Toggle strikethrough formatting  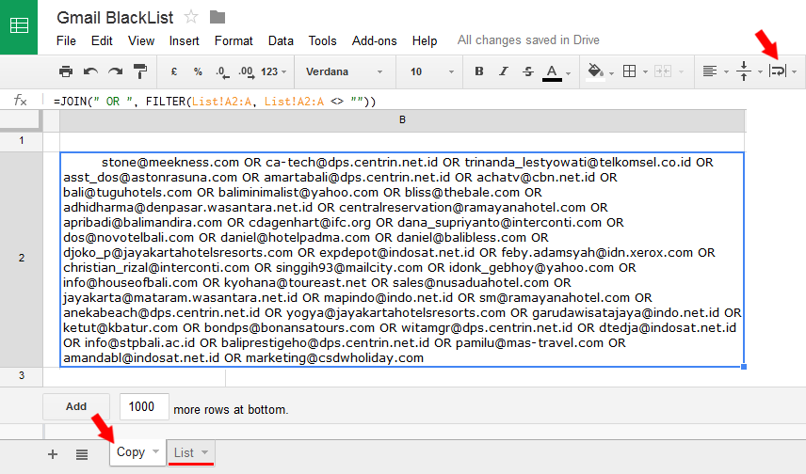click(x=528, y=71)
